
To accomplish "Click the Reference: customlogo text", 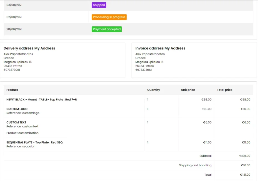I will click(23, 113).
